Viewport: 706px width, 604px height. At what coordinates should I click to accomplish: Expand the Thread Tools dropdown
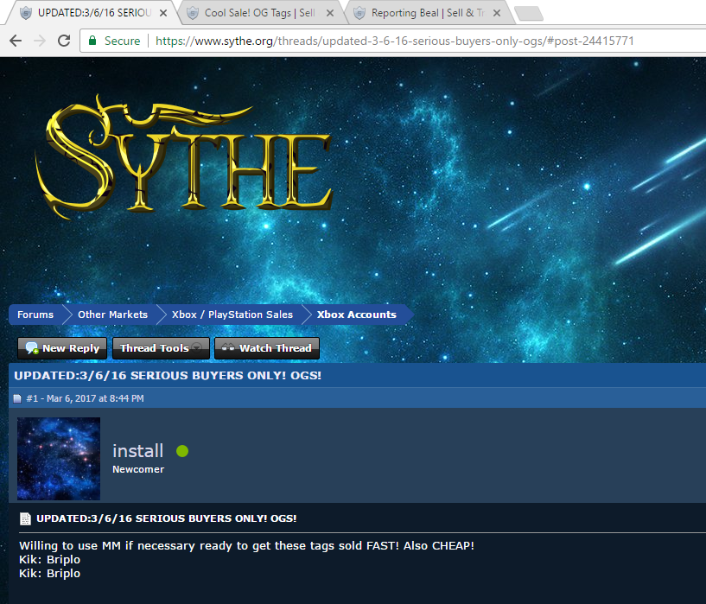[161, 348]
